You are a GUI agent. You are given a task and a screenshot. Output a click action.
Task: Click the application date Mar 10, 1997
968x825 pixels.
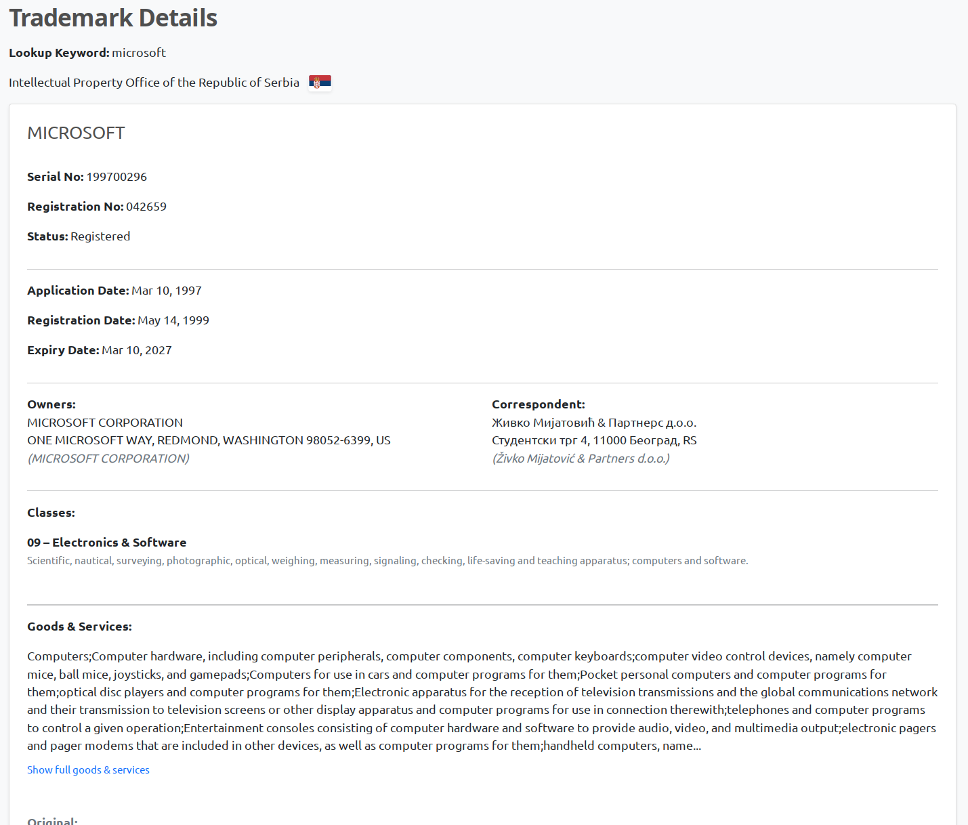167,291
